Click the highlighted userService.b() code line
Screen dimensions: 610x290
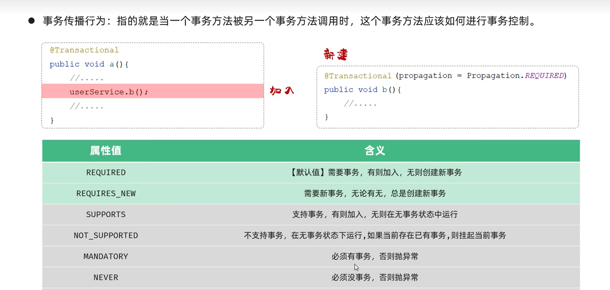[x=153, y=91]
